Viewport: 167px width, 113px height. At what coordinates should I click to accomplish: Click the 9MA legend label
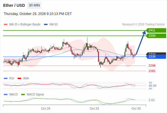(26, 79)
